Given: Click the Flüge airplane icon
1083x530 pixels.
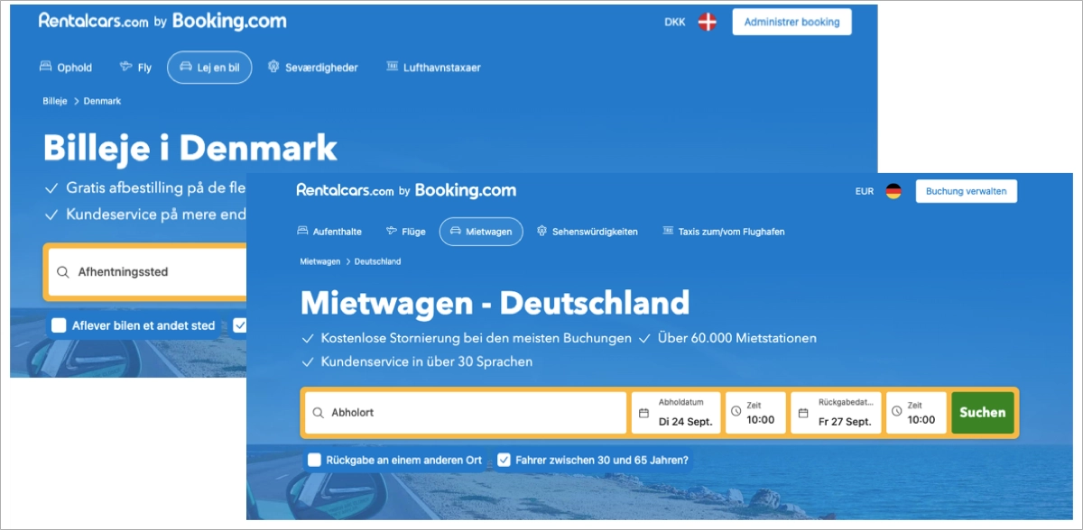Looking at the screenshot, I should 391,231.
